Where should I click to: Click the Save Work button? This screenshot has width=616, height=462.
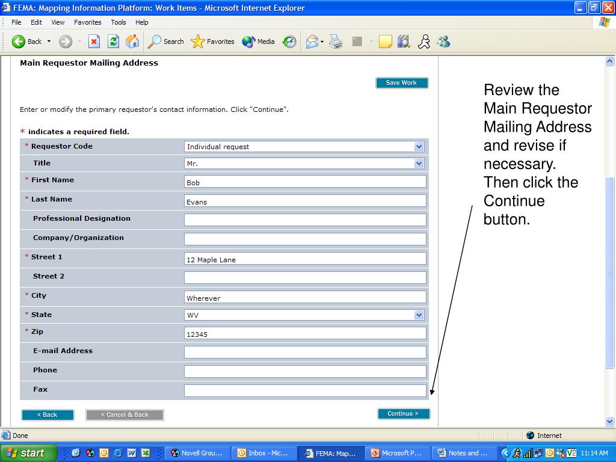pyautogui.click(x=401, y=83)
